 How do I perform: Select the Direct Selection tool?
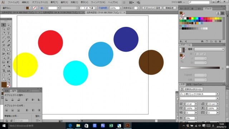click(x=9, y=25)
